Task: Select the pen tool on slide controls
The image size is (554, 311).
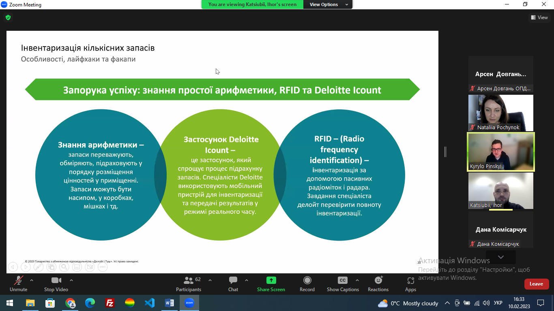Action: [x=39, y=267]
